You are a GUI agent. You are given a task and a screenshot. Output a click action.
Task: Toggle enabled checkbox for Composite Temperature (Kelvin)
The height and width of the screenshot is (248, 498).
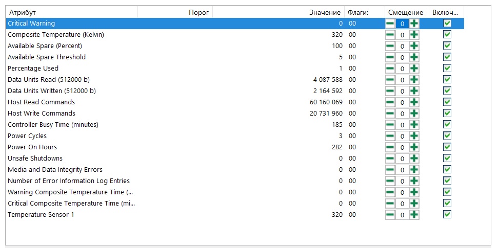(447, 34)
